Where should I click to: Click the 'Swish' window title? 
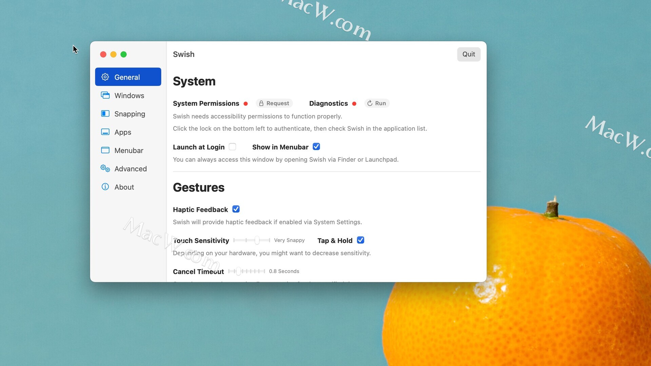[x=184, y=54]
